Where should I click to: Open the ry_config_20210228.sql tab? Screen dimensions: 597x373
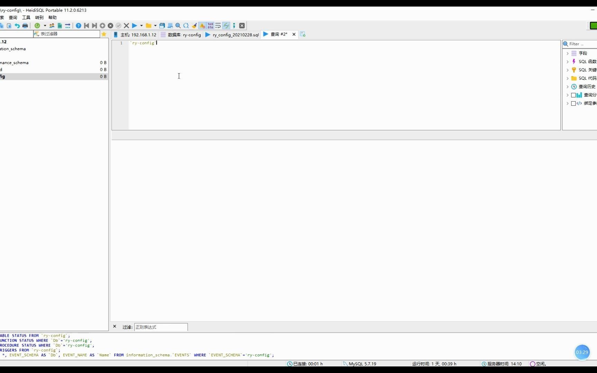[232, 35]
